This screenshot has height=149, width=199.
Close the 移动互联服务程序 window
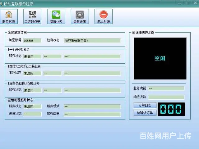(196, 3)
